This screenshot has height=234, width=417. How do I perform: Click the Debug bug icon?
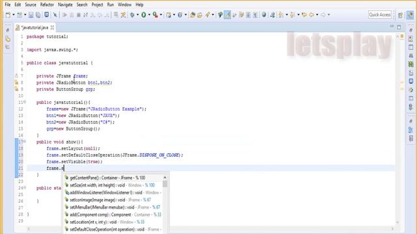click(132, 15)
